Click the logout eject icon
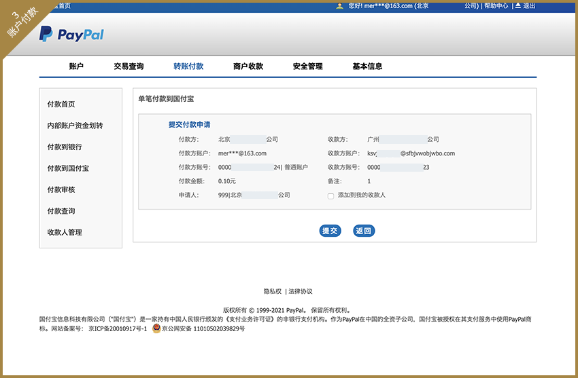Screen dimensions: 578x378 tap(518, 5)
